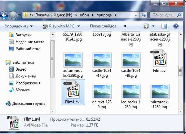This screenshot has height=134, width=186.
Task: Open the Загрузки folder in sidebar
Action: pyautogui.click(x=23, y=35)
